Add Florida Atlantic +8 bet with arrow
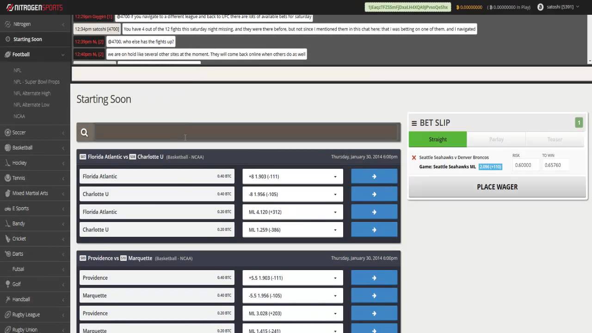 pos(374,176)
